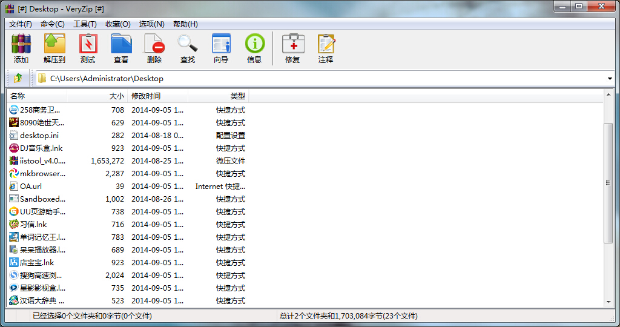Open the 文件(F) menu
This screenshot has height=327, width=620.
[21, 24]
